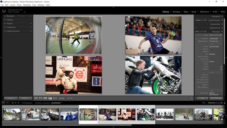The height and width of the screenshot is (128, 227).
Task: Click plus icon on Publish Services header
Action: (x=31, y=31)
